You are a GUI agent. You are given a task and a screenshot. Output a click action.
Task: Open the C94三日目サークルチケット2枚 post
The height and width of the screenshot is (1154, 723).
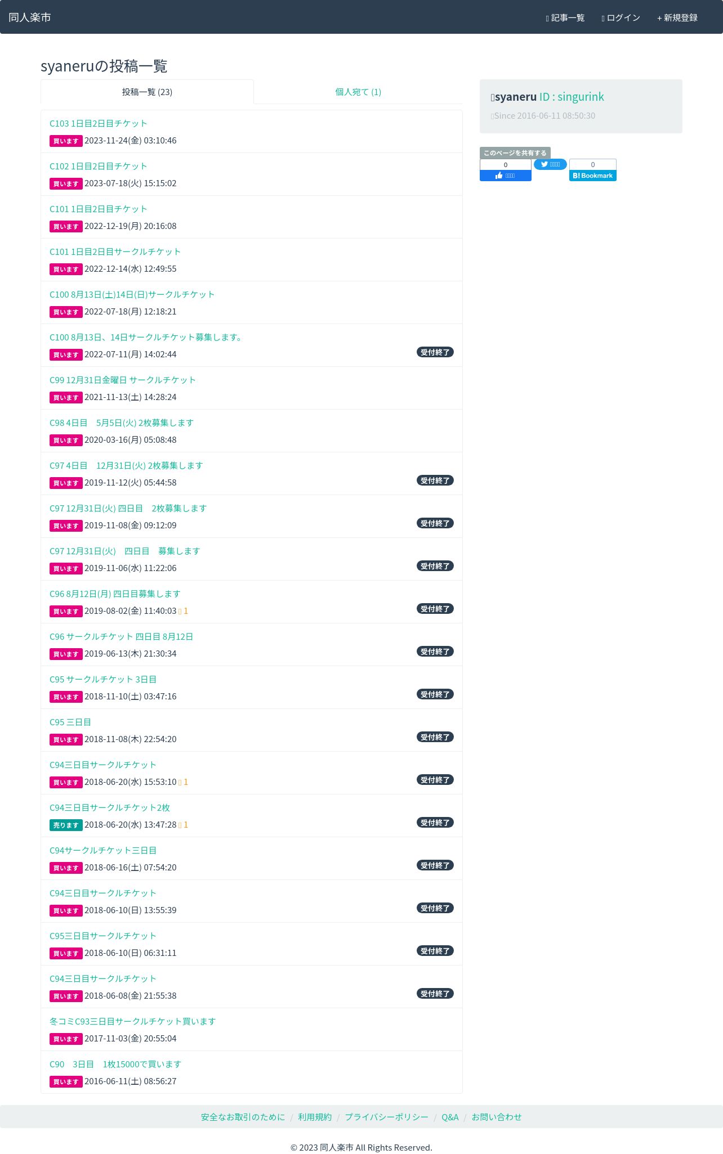(x=110, y=807)
